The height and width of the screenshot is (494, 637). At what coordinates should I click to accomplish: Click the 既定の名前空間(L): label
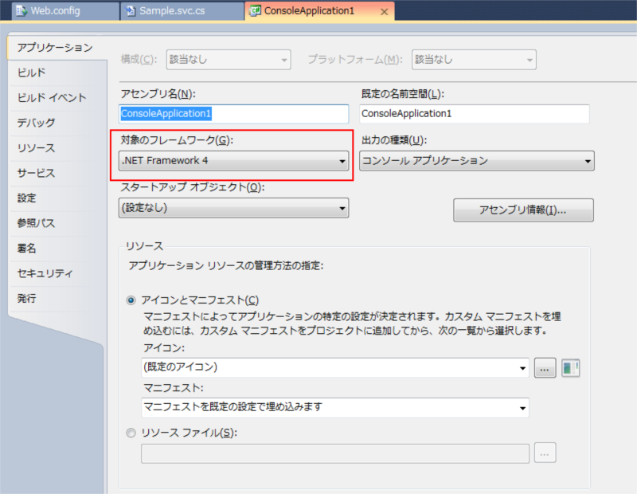pos(403,94)
